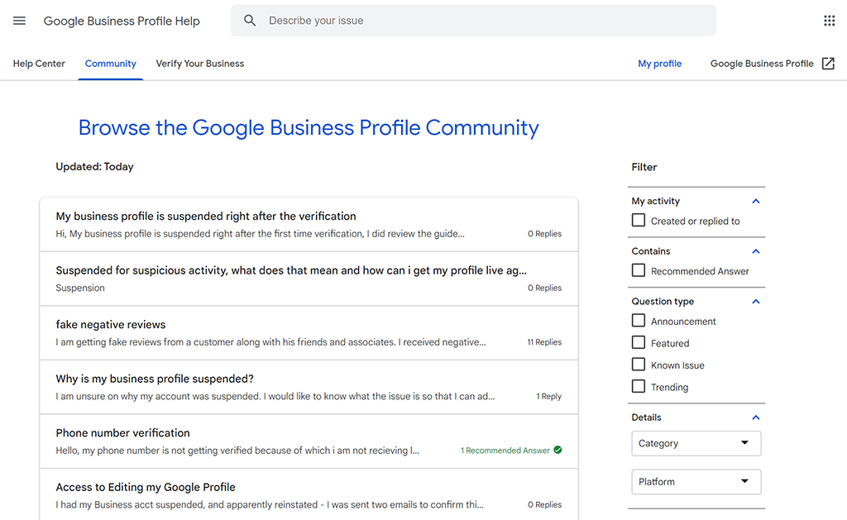
Task: Click the Browse the Google Business Profile Community heading
Action: 309,127
